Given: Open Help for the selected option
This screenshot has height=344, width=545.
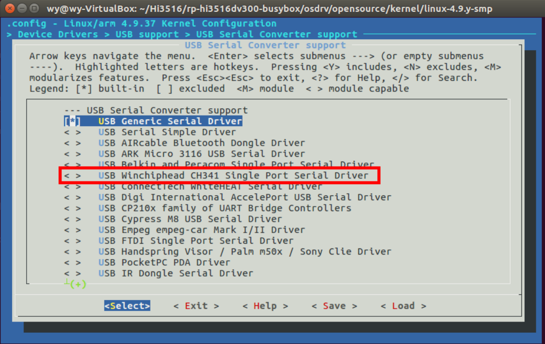Looking at the screenshot, I should pyautogui.click(x=265, y=306).
